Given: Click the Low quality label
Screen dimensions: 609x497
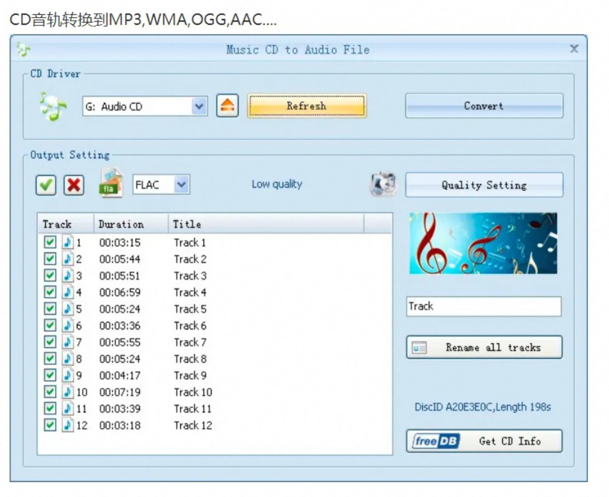Looking at the screenshot, I should (277, 184).
